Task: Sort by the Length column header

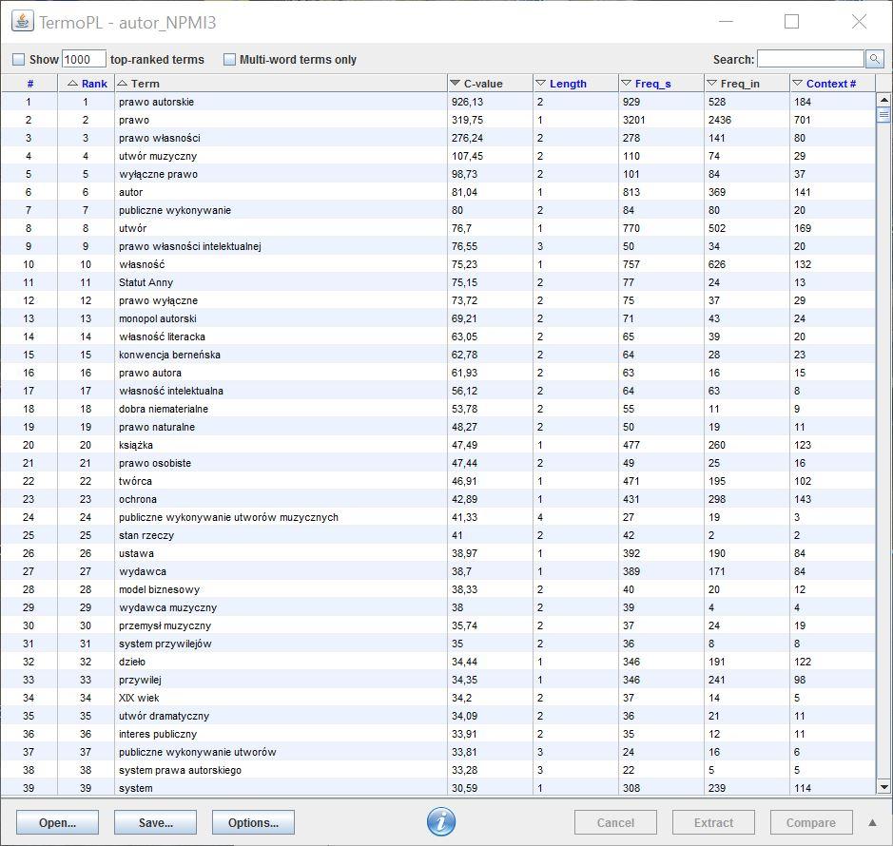Action: coord(575,84)
